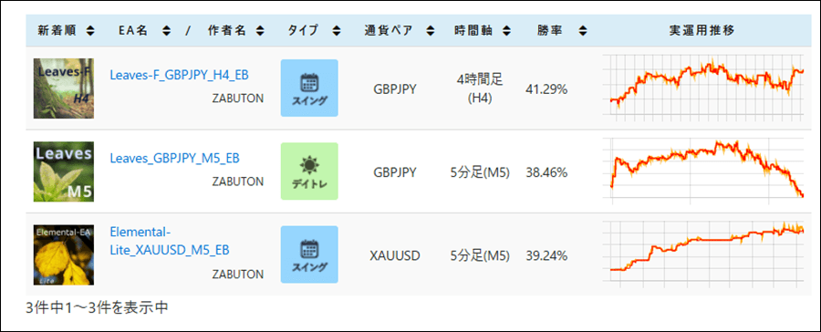821x332 pixels.
Task: Click the sort arrows beside 通貨ペア
Action: [431, 31]
